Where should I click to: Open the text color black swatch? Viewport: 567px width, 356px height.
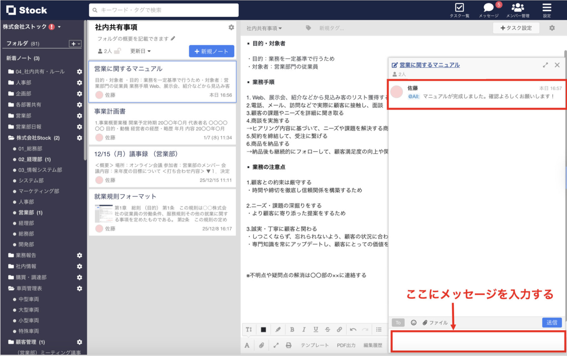(x=263, y=330)
